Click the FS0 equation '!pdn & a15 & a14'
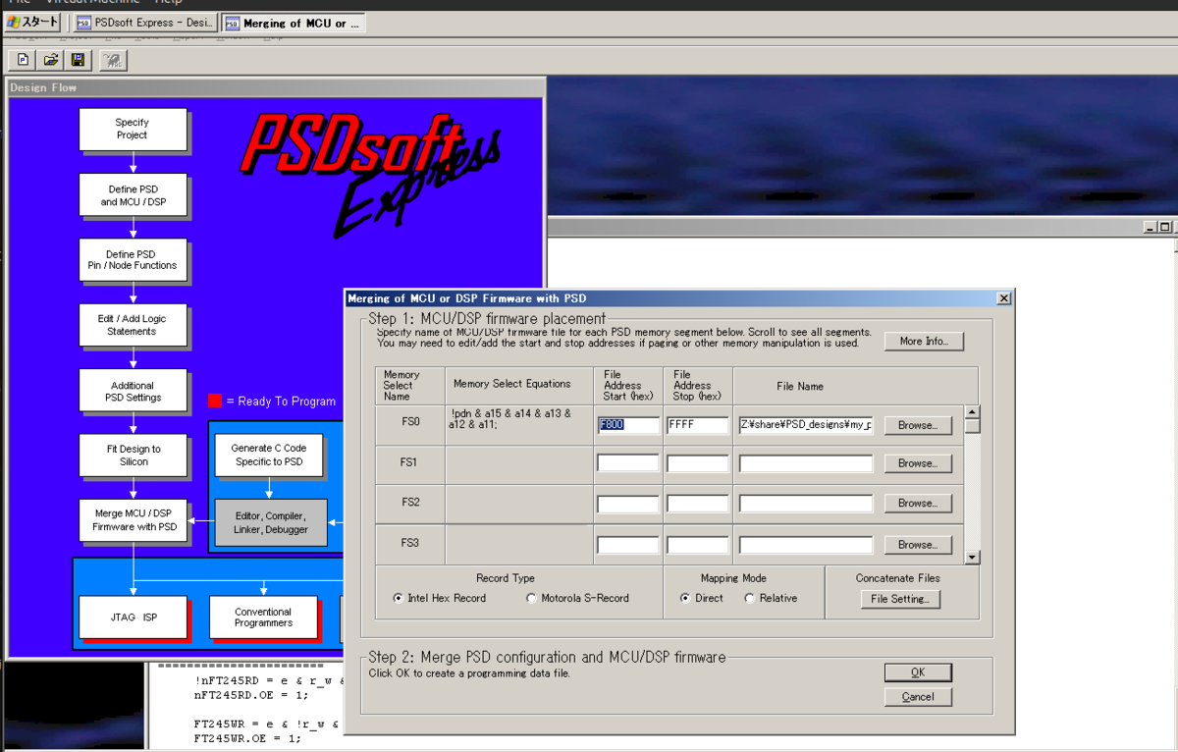 click(509, 419)
